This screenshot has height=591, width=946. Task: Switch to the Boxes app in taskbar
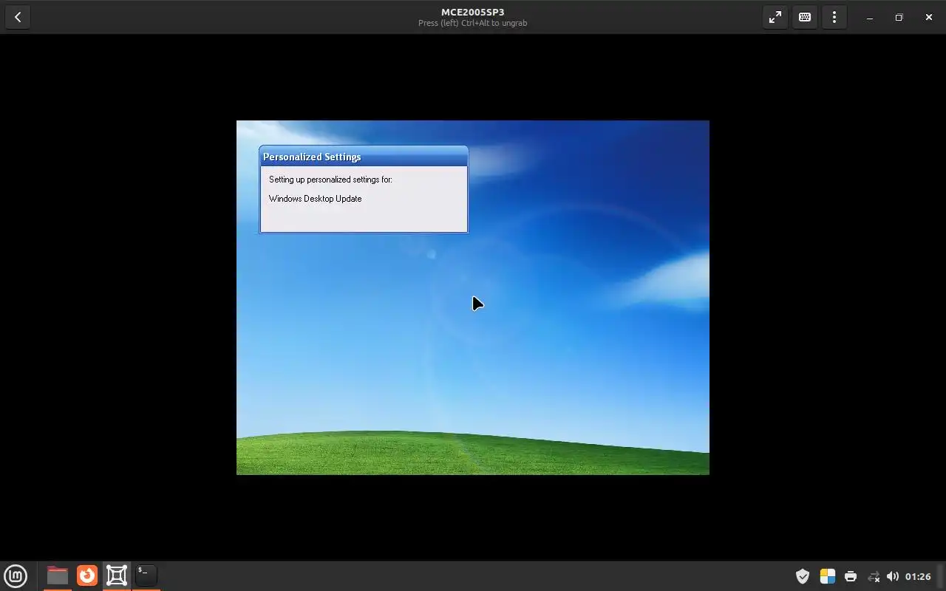[117, 575]
